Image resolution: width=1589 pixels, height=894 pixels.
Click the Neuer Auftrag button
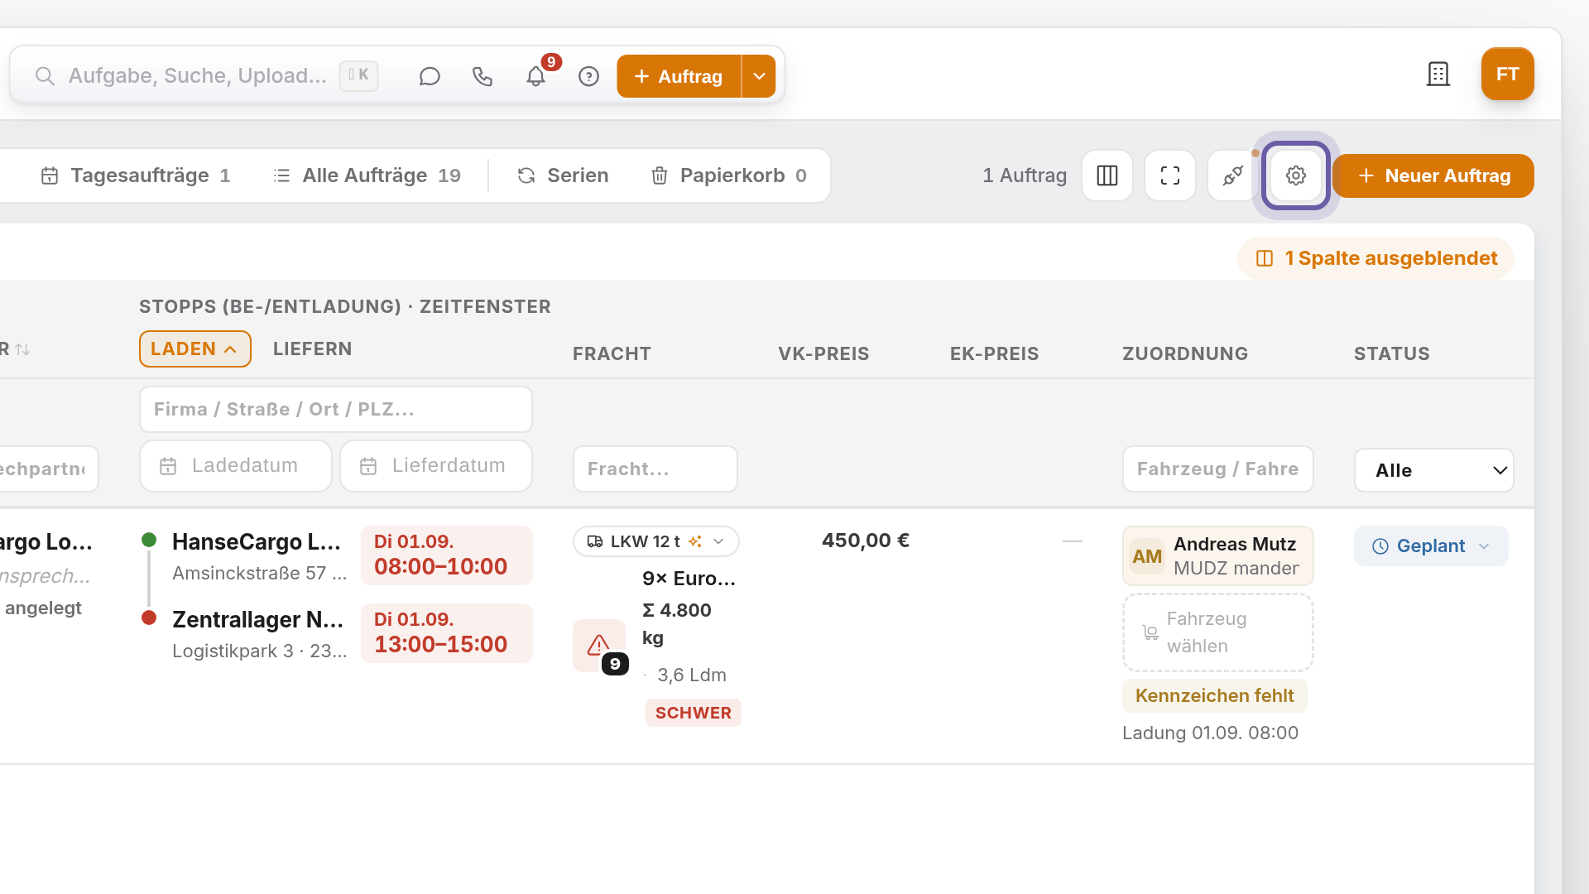[1433, 175]
